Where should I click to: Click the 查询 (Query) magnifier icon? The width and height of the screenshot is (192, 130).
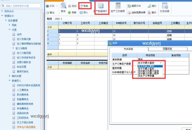click(64, 5)
